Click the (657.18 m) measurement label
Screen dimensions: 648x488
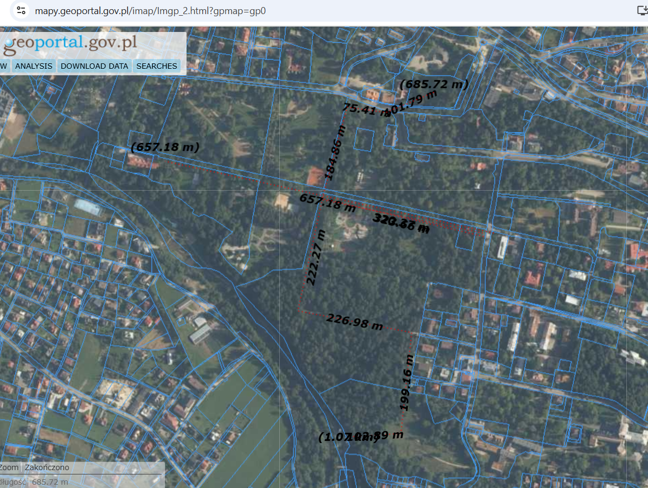coord(164,147)
